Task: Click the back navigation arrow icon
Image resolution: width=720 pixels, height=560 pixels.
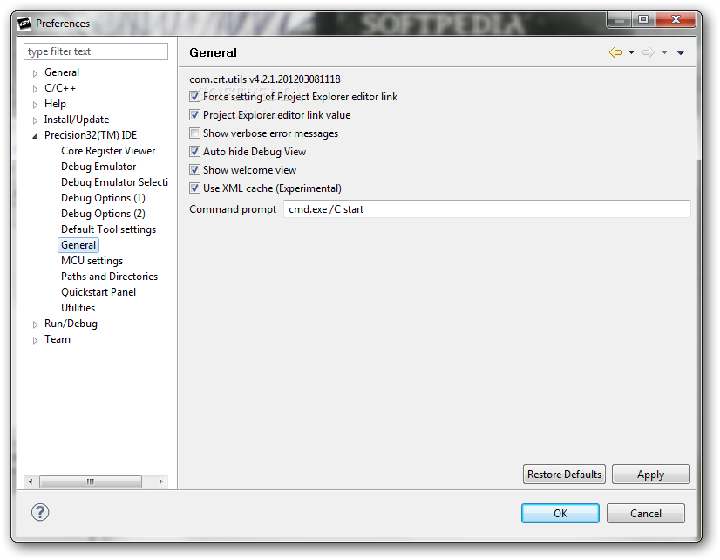Action: pyautogui.click(x=615, y=52)
